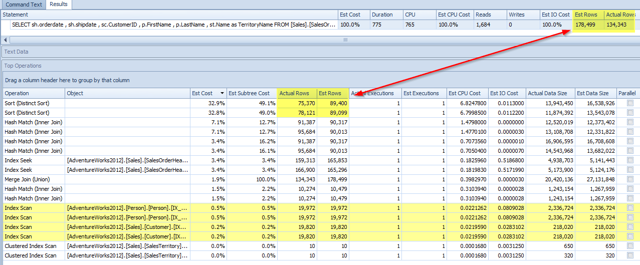The image size is (640, 265).
Task: Toggle Parallel checkbox in the topmost Sort row
Action: (629, 103)
